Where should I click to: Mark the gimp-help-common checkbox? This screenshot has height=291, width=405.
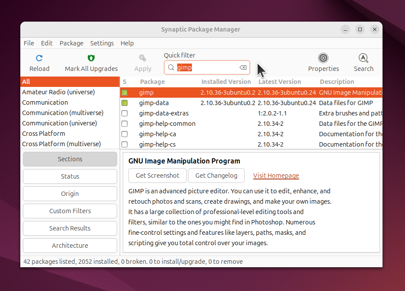pyautogui.click(x=124, y=124)
